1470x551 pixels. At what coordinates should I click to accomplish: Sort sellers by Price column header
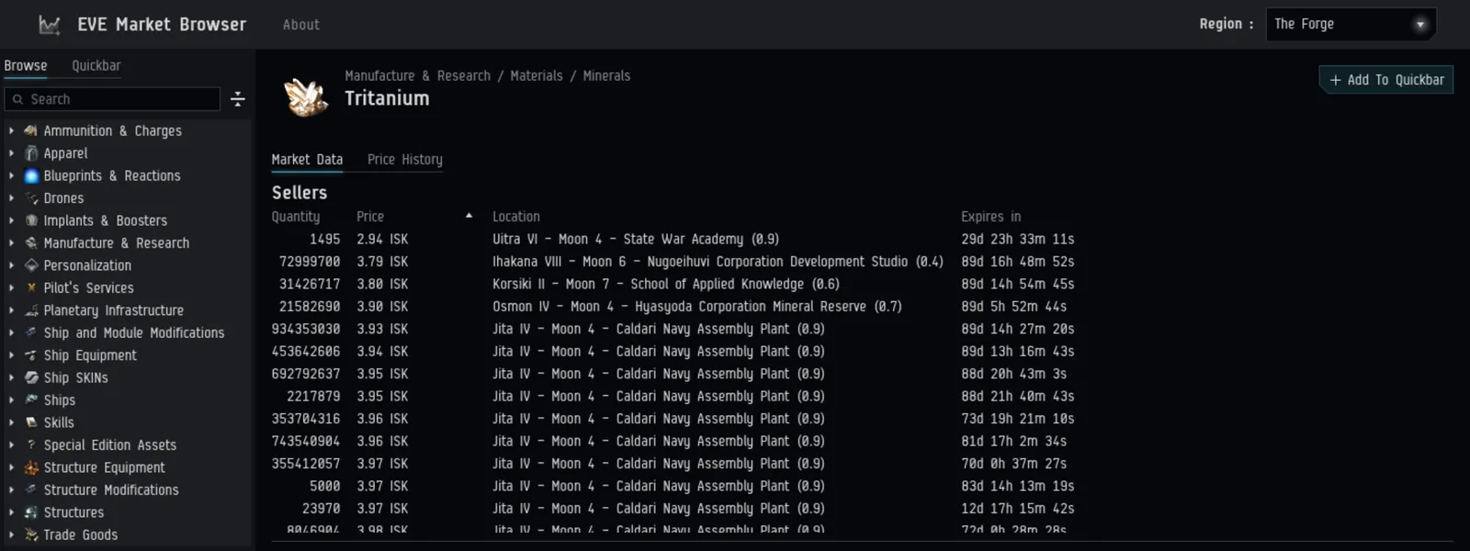click(370, 217)
